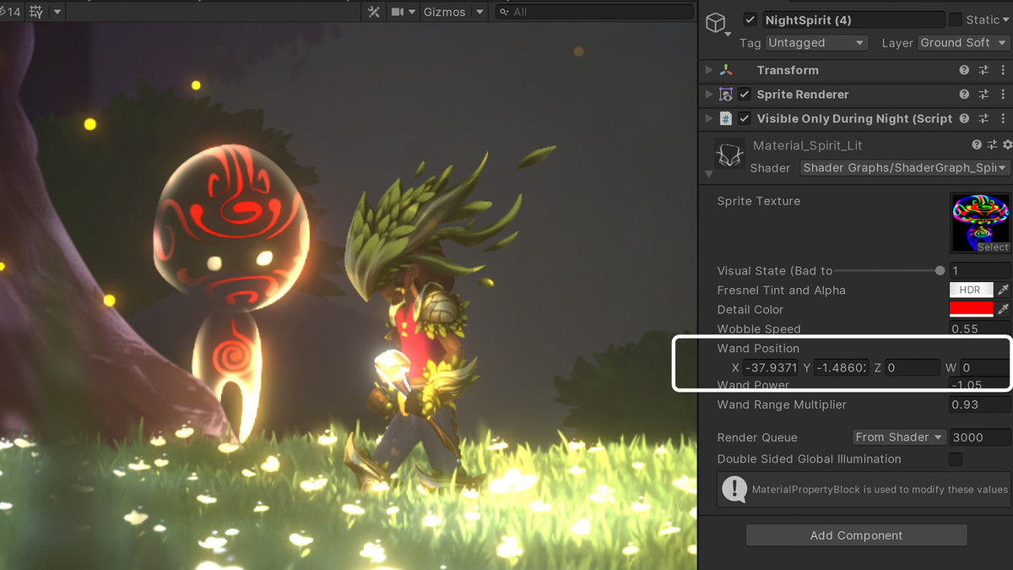Open presets for Visible Only During Night script

(983, 119)
